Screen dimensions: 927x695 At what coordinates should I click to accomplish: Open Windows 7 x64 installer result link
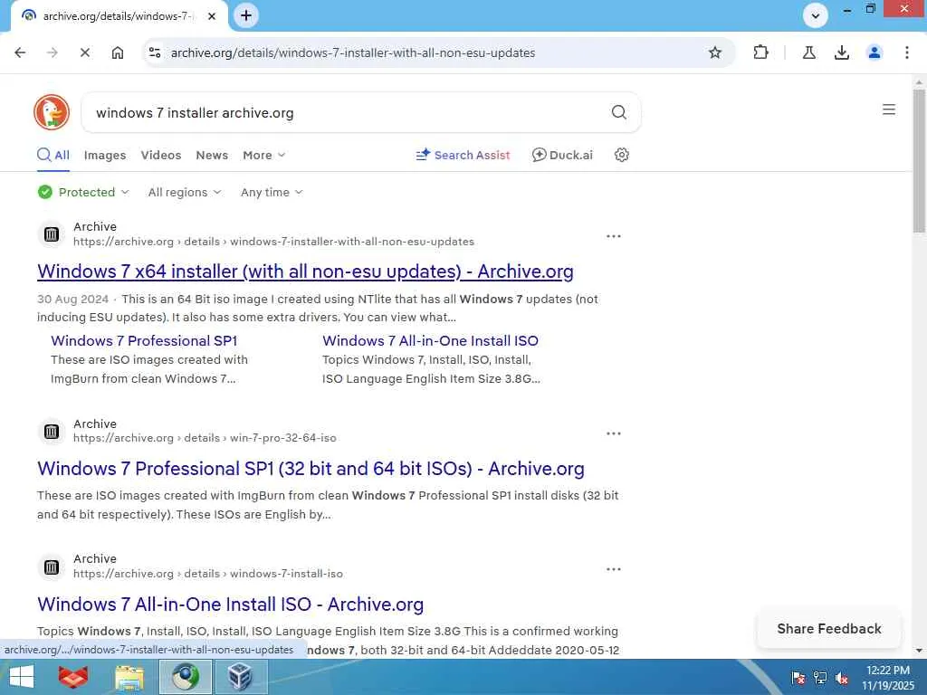coord(305,271)
